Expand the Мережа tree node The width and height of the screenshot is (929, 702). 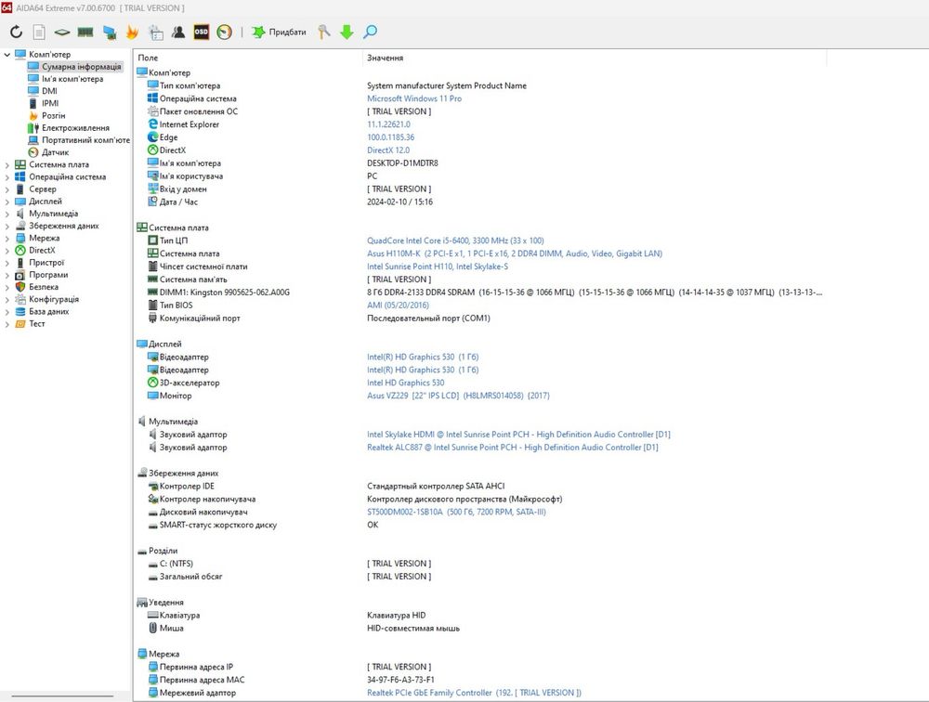(7, 238)
